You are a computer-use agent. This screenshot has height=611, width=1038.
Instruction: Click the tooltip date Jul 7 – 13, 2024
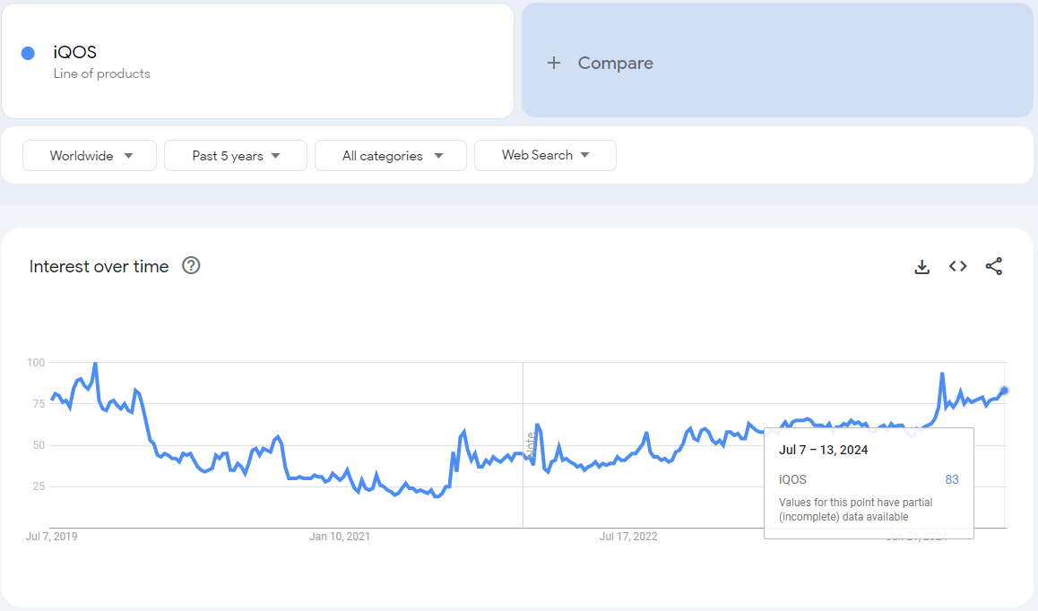click(823, 450)
